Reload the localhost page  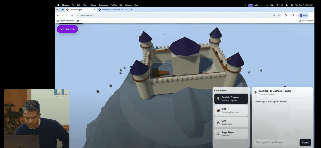coord(67,15)
